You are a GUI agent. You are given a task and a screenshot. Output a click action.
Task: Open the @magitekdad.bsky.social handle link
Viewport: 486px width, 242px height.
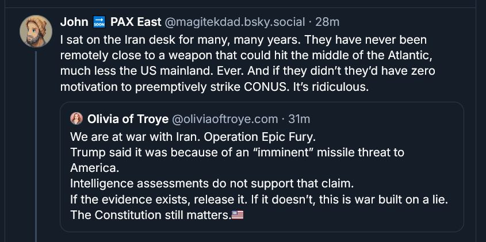pyautogui.click(x=235, y=22)
